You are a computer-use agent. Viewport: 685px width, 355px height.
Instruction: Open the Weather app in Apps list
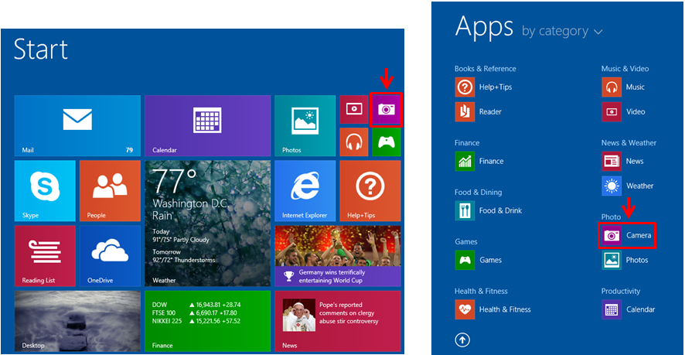(628, 186)
